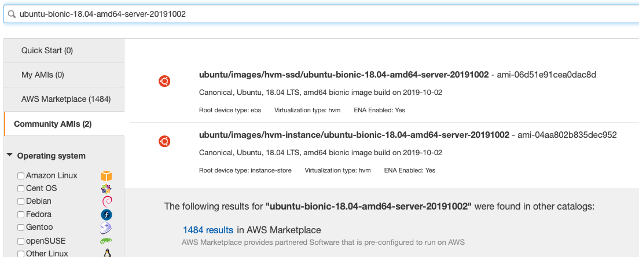The image size is (639, 257).
Task: Open the Quick Start (0) tab
Action: [64, 50]
